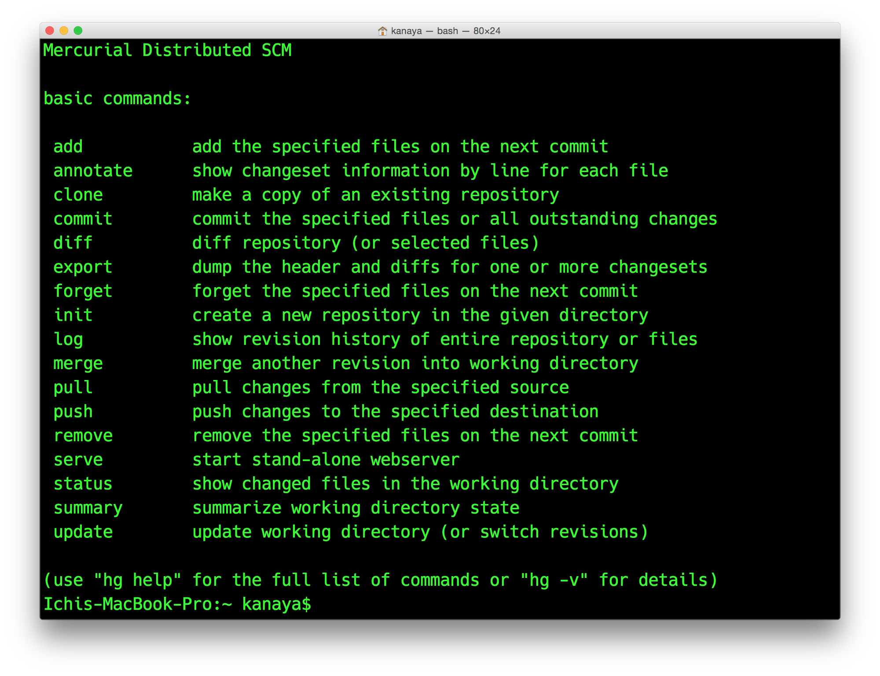
Task: Click the home folder icon in title bar
Action: point(382,31)
